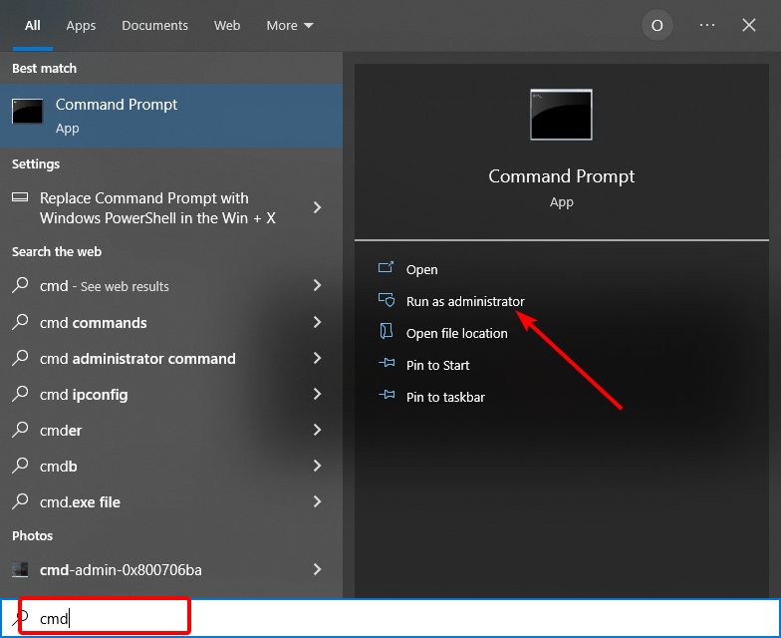Click the Command Prompt icon in Best match
Viewport: 781px width, 638px height.
pyautogui.click(x=27, y=112)
